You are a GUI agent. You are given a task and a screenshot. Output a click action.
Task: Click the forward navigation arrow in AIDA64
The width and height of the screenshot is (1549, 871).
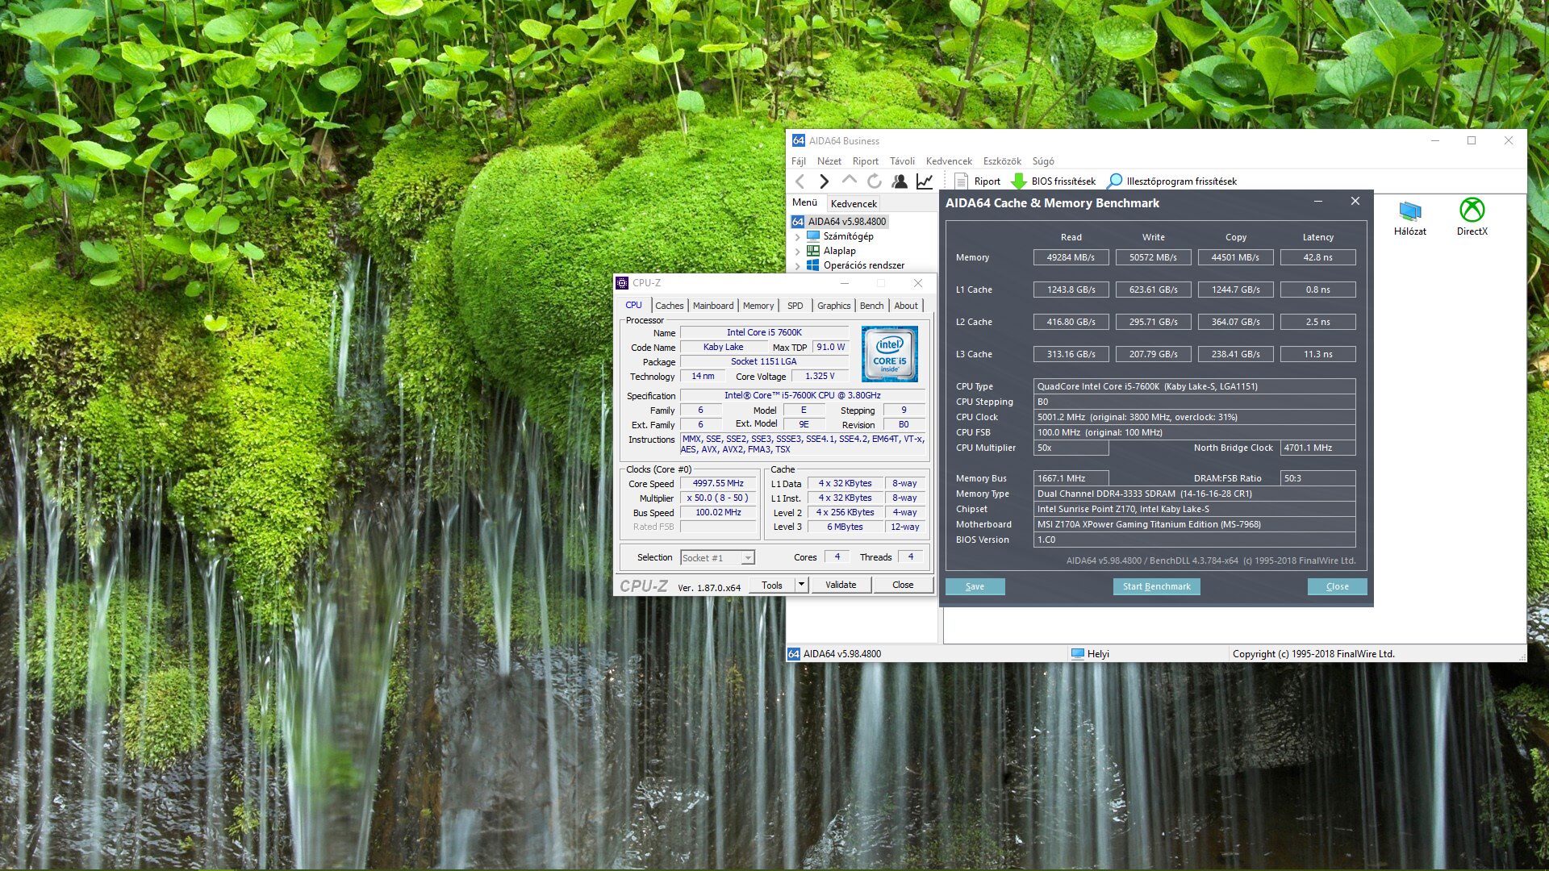824,181
